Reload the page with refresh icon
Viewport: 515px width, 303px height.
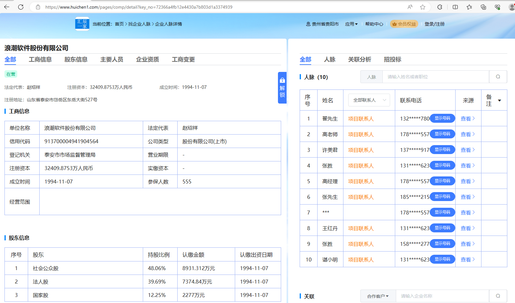(x=21, y=7)
